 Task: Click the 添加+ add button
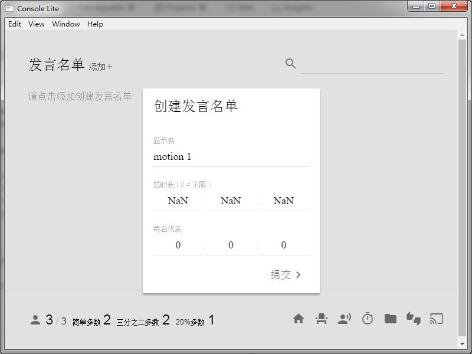(x=100, y=67)
